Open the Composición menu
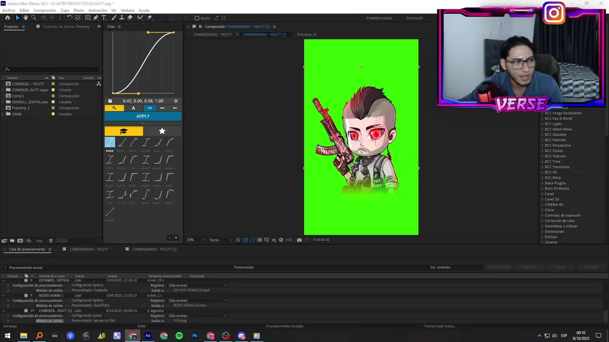This screenshot has width=609, height=342. click(x=45, y=10)
